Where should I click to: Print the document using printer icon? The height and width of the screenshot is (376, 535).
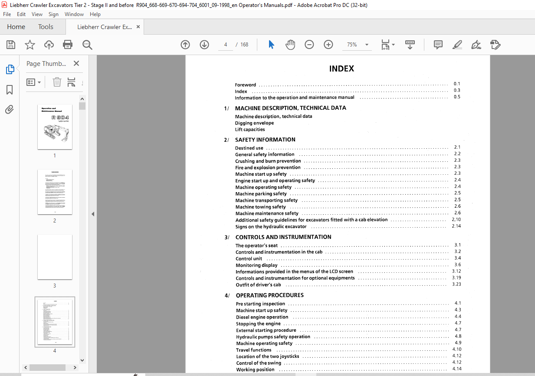click(x=68, y=44)
